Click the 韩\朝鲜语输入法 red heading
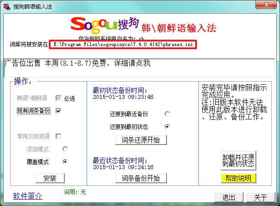 (x=179, y=28)
